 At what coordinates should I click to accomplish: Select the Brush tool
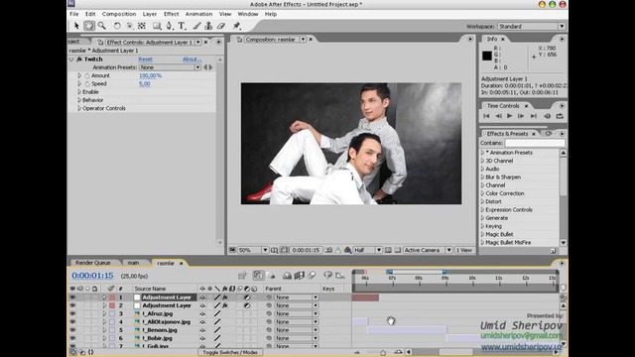point(196,26)
